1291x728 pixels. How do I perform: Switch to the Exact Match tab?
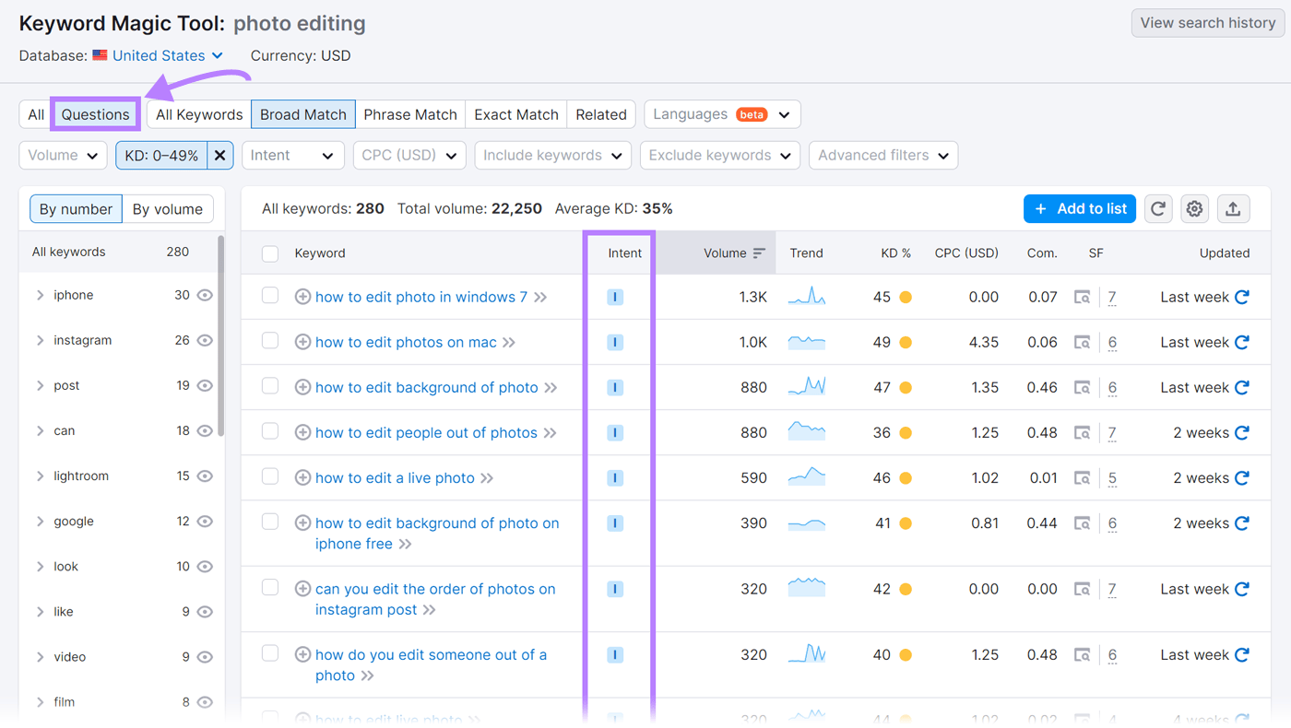(x=515, y=113)
